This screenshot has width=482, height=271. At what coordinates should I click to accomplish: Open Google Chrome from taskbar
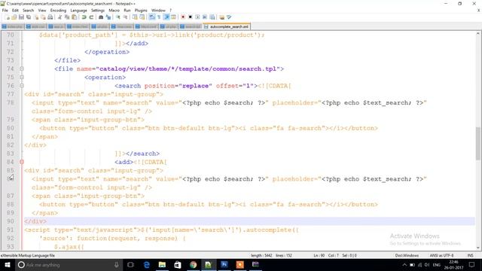(193, 264)
